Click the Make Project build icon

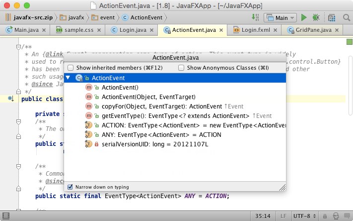pyautogui.click(x=255, y=17)
